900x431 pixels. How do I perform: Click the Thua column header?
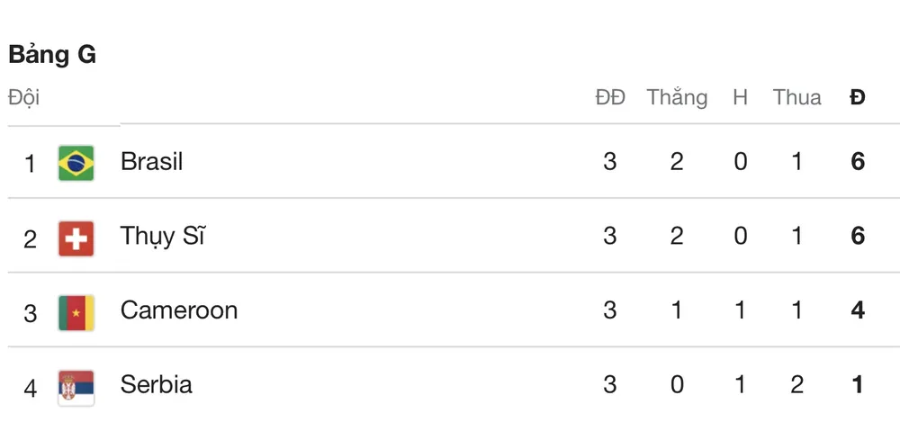click(x=796, y=97)
